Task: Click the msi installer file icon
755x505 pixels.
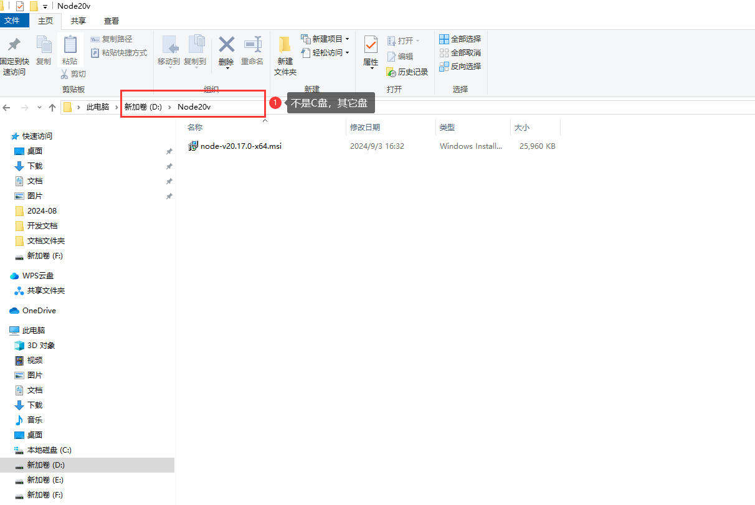Action: [193, 146]
